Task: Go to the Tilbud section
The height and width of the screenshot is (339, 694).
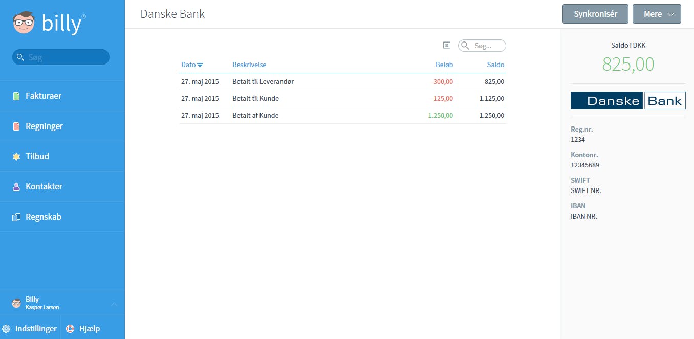Action: (62, 156)
